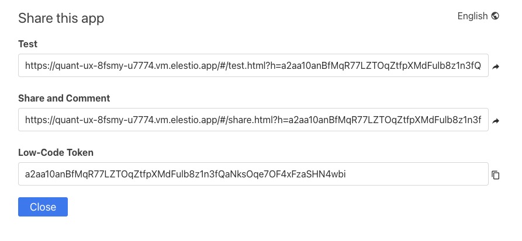
Task: Click the "Low-Code Token" field label
Action: (56, 152)
